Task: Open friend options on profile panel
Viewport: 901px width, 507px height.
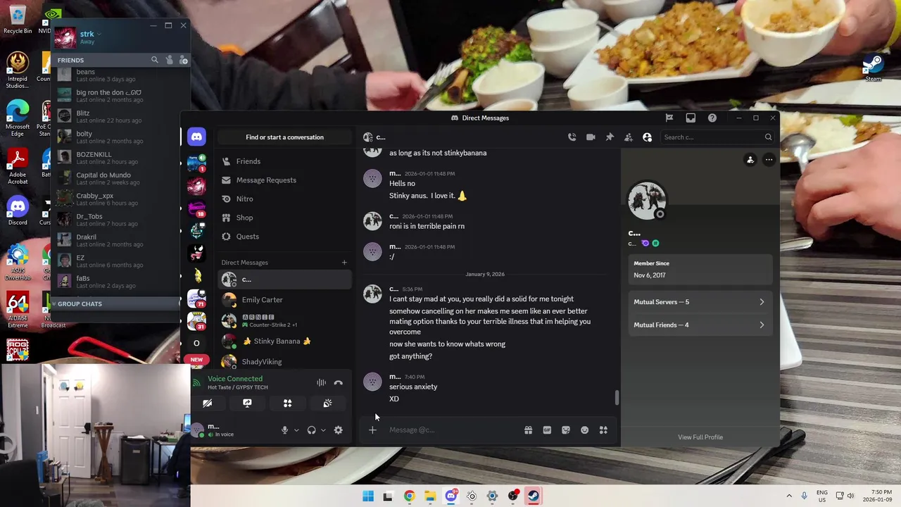Action: 750,160
